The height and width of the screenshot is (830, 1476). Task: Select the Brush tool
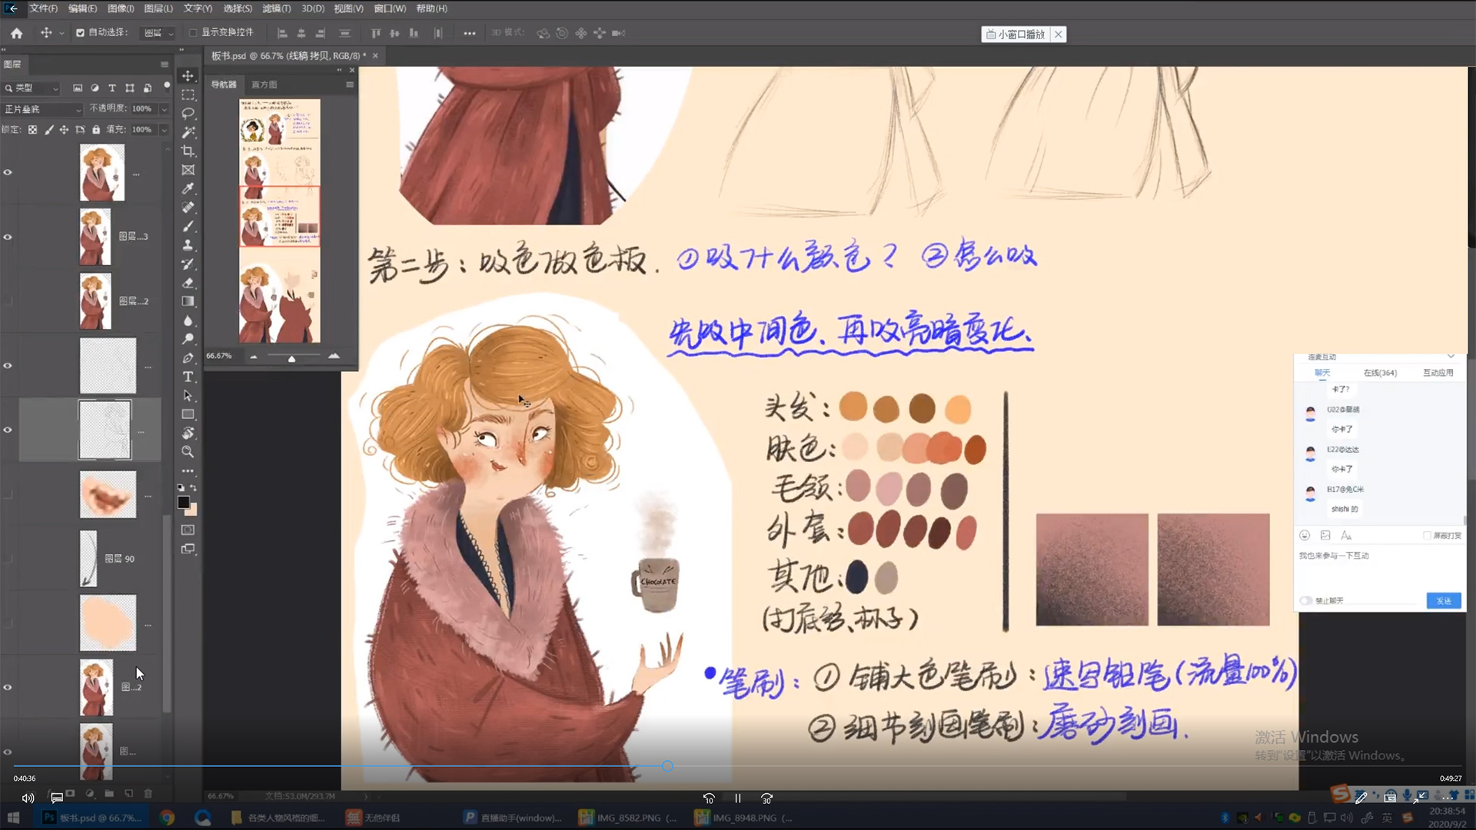pos(188,227)
